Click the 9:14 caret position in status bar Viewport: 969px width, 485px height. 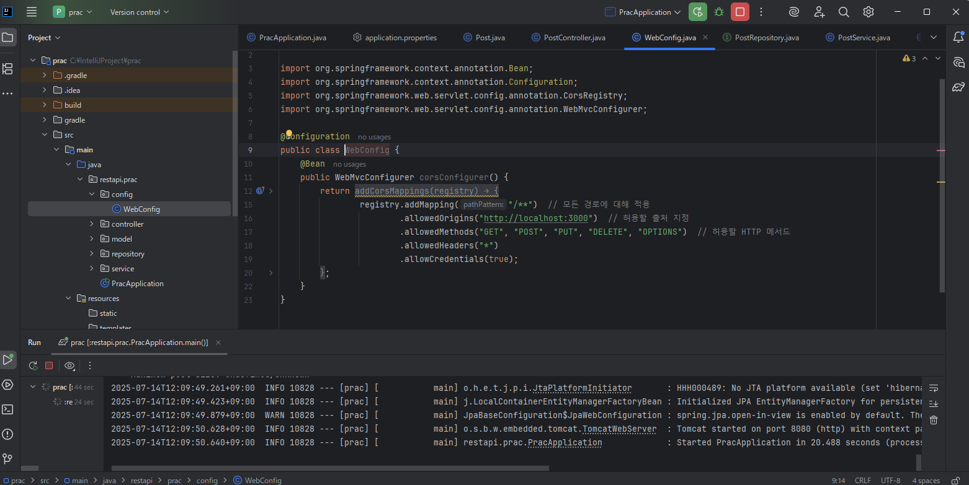838,480
